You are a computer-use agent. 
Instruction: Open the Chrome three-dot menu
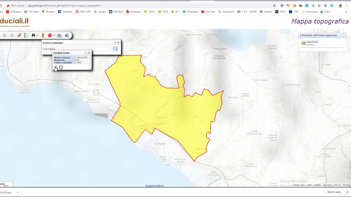click(x=347, y=5)
